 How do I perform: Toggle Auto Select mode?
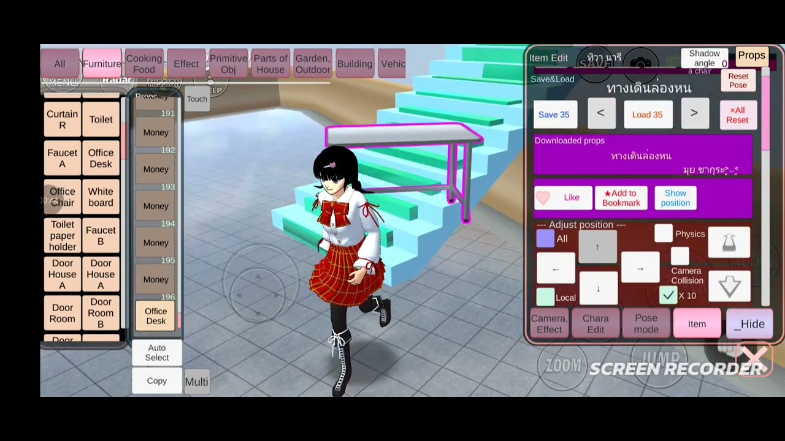(157, 353)
